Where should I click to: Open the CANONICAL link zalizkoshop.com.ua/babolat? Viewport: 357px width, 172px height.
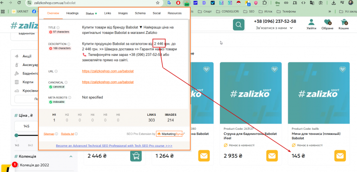(108, 82)
